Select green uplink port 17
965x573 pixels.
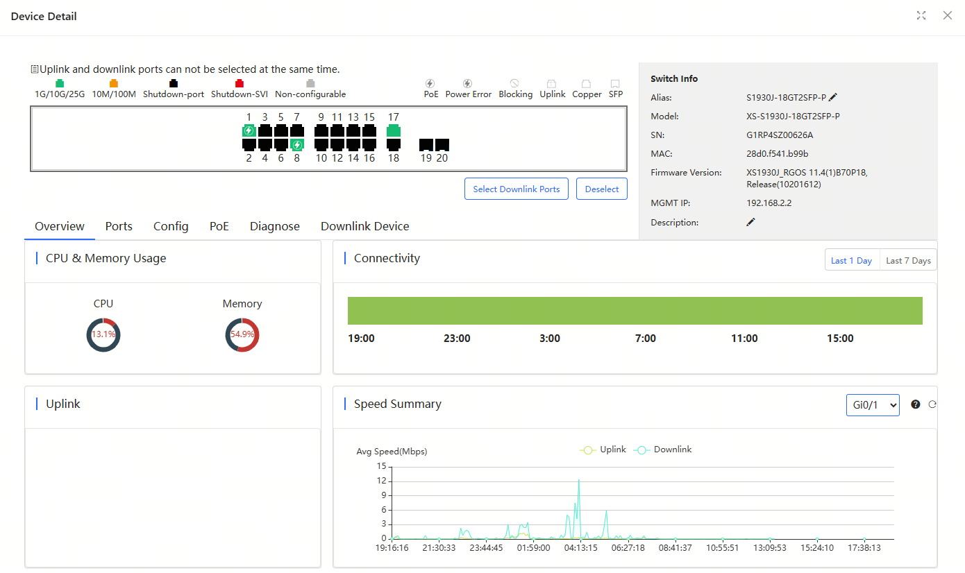click(x=393, y=130)
